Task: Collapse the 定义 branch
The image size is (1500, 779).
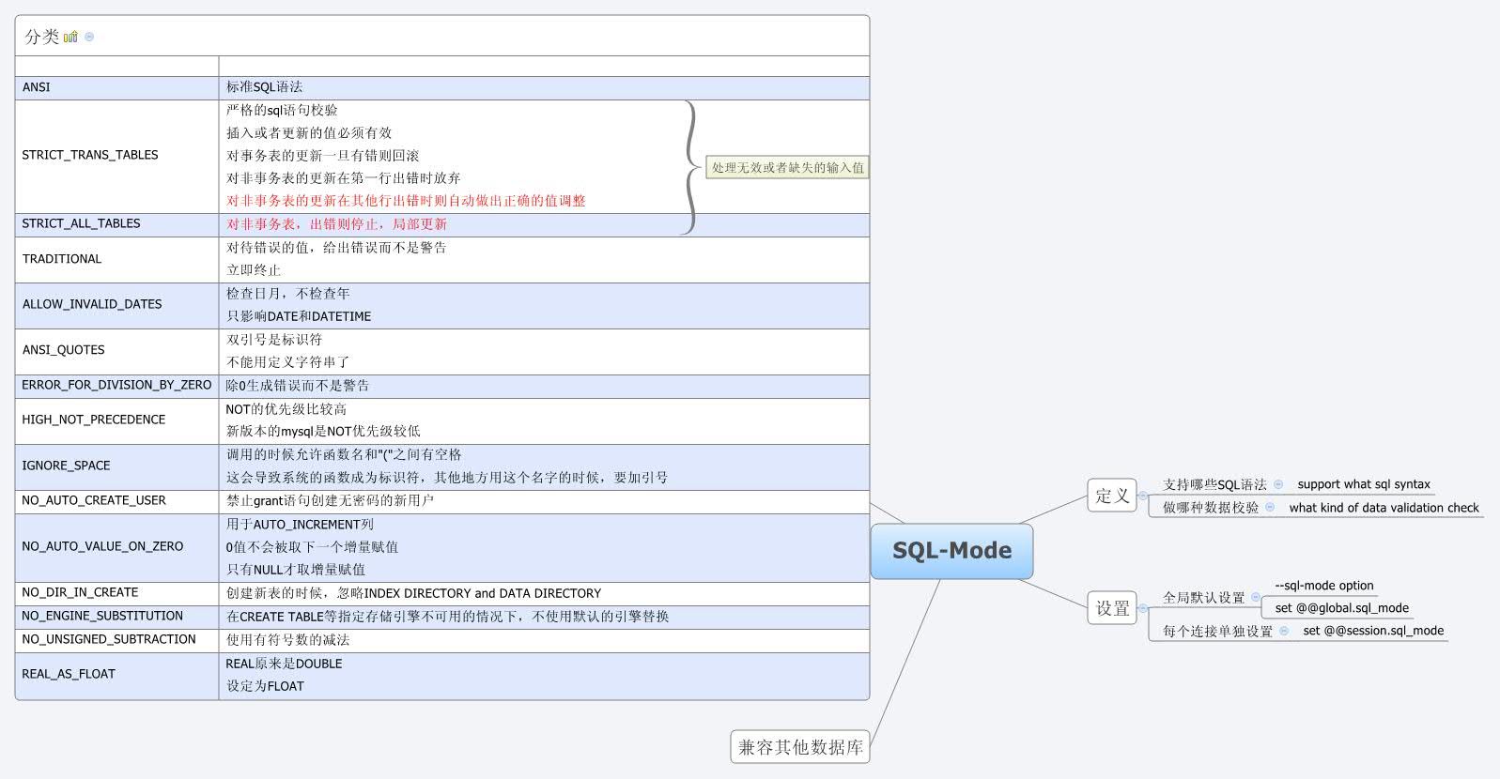Action: point(1143,496)
